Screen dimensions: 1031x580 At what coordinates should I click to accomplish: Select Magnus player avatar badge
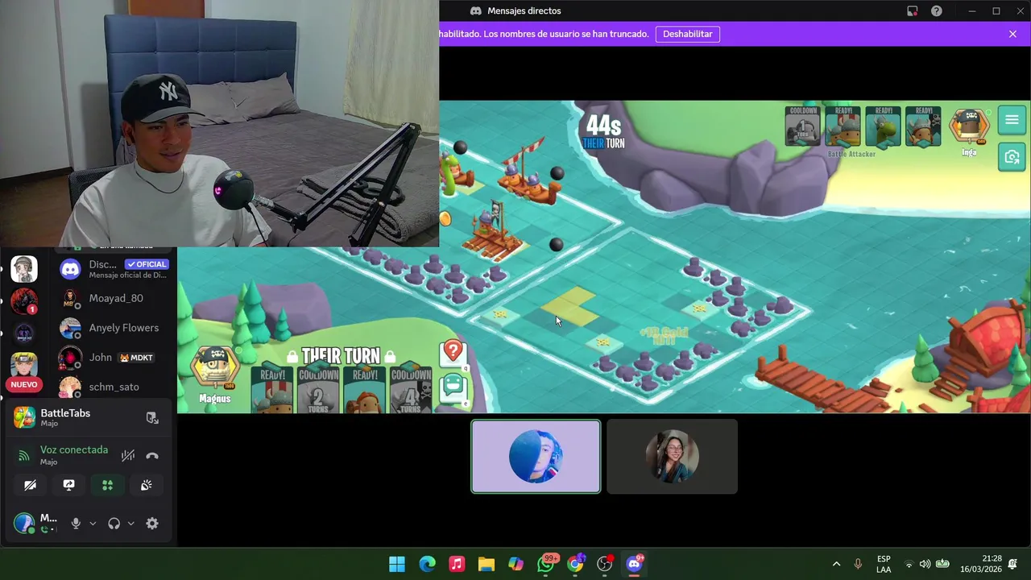pyautogui.click(x=215, y=369)
